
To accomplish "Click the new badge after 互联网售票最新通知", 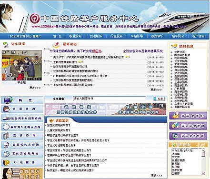I will (80, 62).
